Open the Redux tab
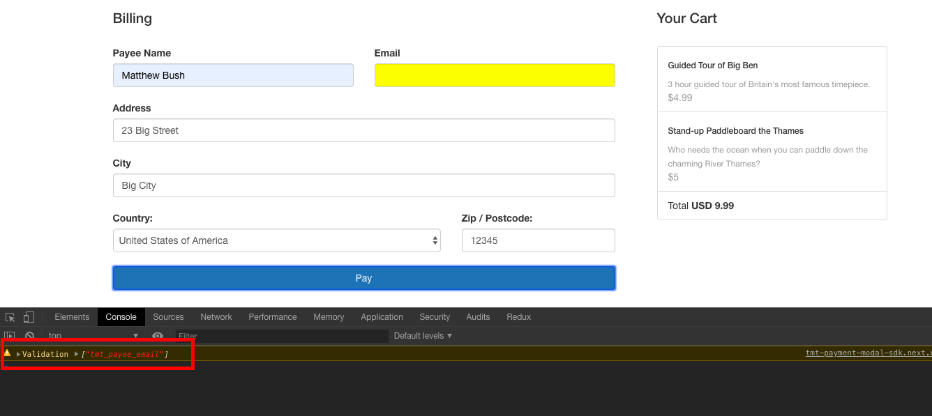This screenshot has width=932, height=416. [518, 317]
